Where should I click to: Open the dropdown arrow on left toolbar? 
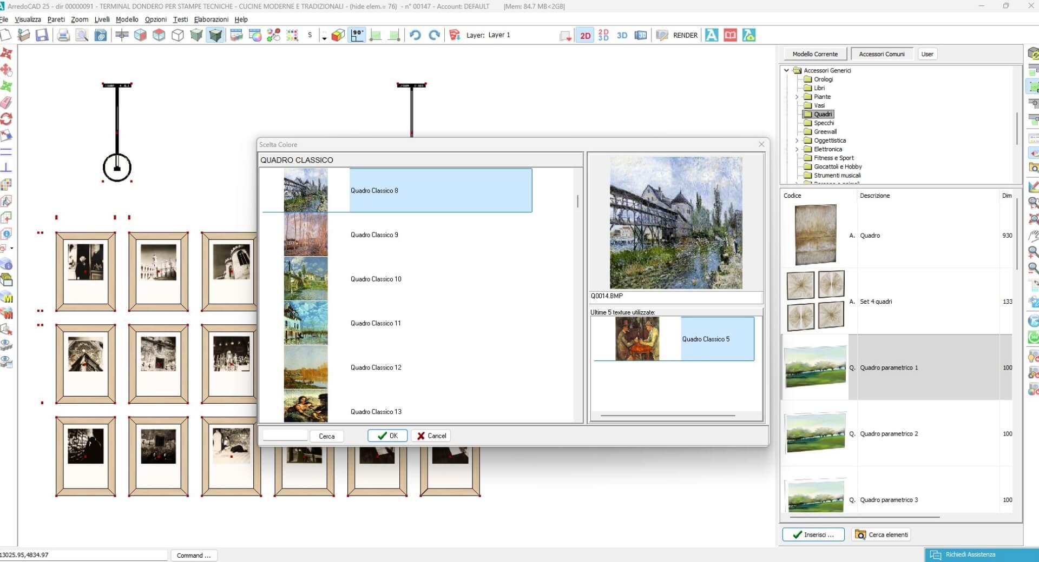pyautogui.click(x=12, y=249)
